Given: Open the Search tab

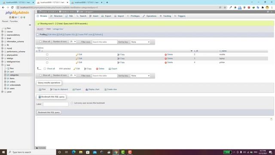Looking at the screenshot, I should click(x=81, y=16).
